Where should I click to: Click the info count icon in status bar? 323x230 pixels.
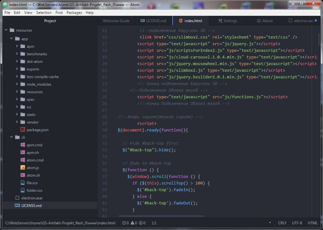pos(141,223)
